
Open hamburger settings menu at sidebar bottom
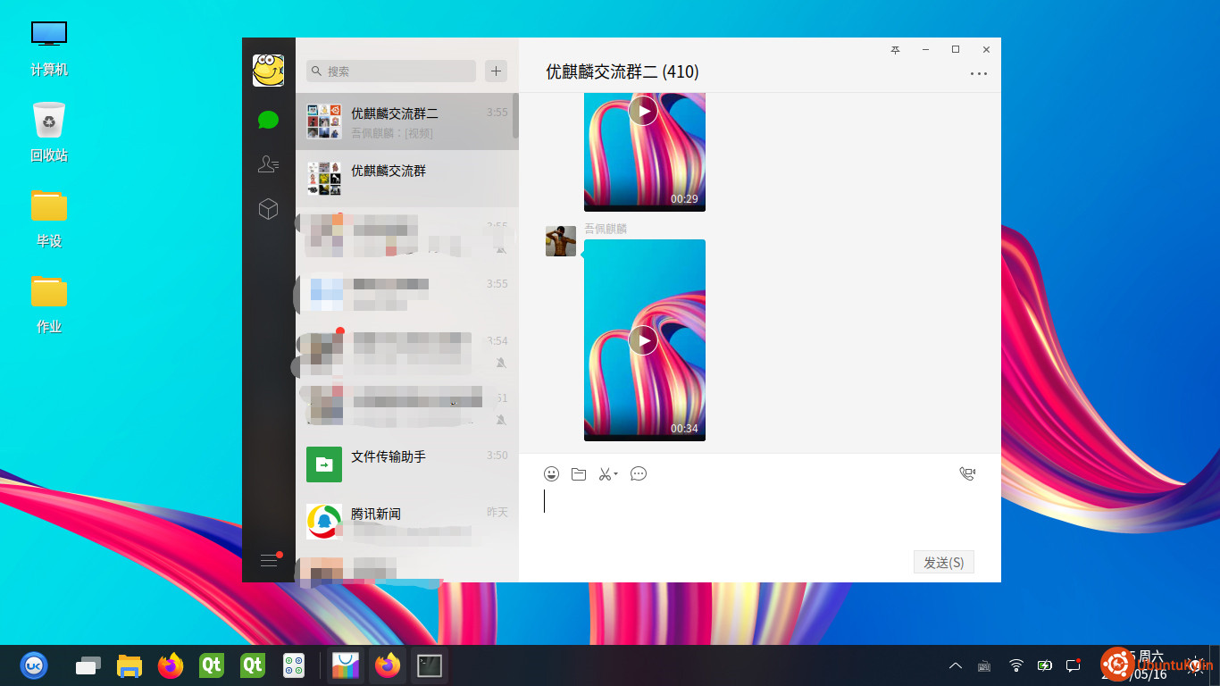pos(268,560)
